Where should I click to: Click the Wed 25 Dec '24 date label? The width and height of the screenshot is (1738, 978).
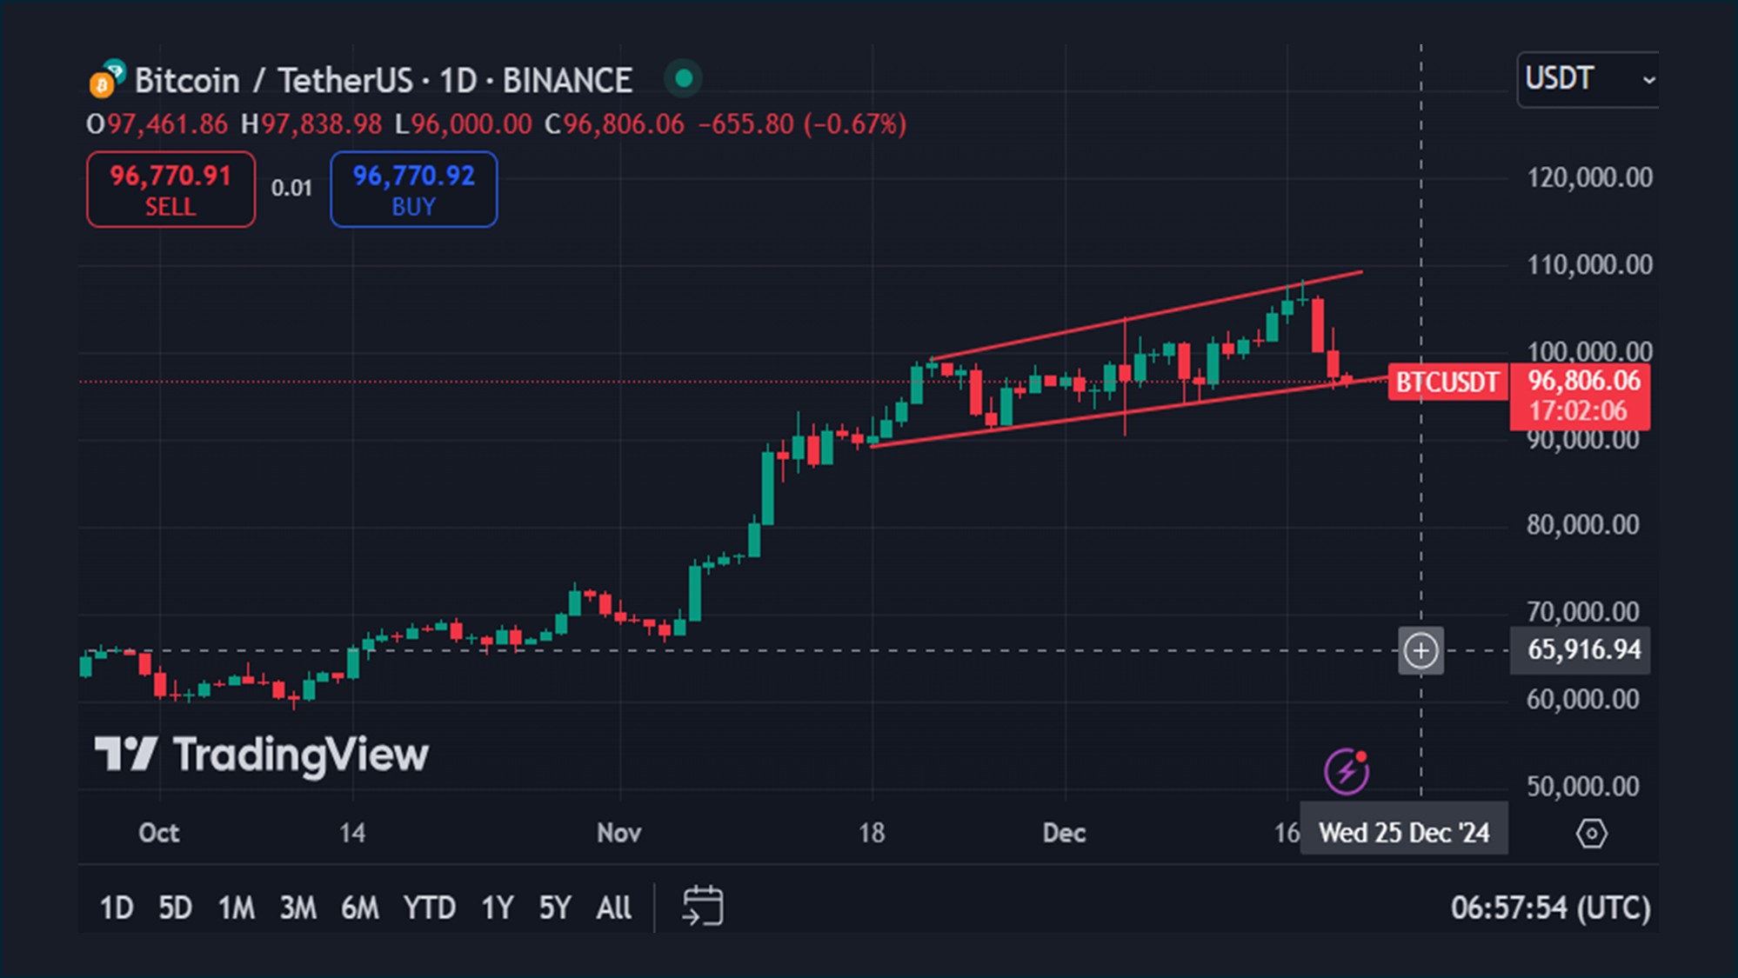[x=1404, y=833]
